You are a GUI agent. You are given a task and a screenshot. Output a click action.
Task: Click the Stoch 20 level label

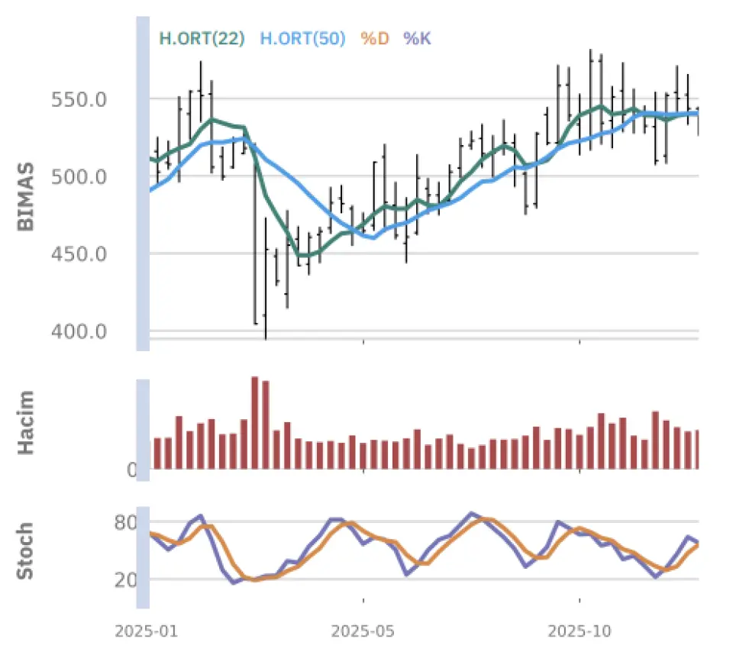125,580
